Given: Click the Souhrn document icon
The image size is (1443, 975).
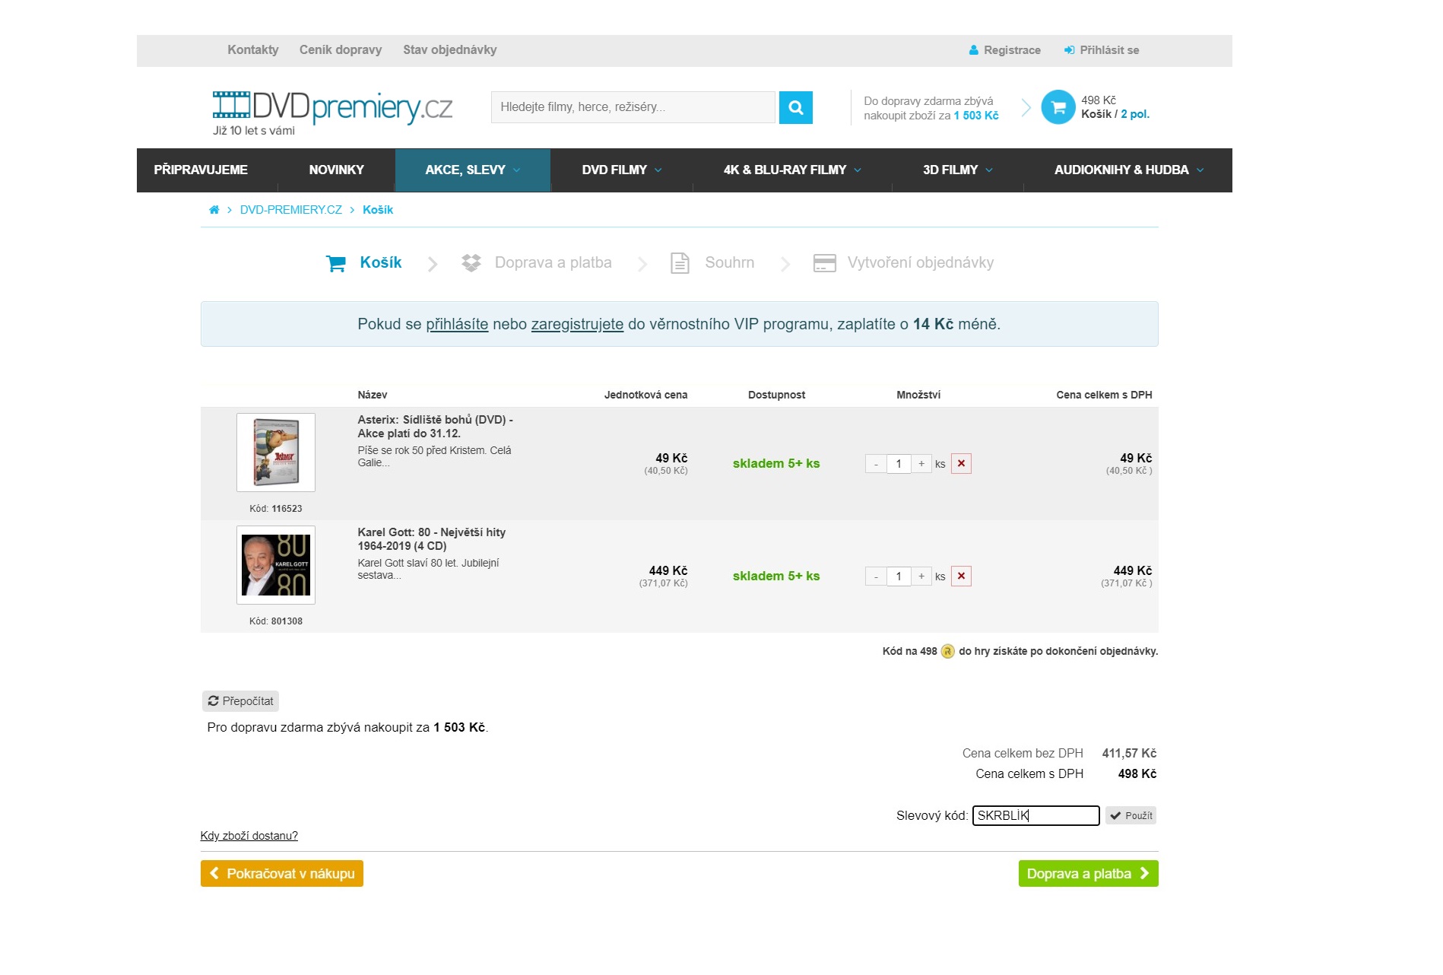Looking at the screenshot, I should 680,263.
